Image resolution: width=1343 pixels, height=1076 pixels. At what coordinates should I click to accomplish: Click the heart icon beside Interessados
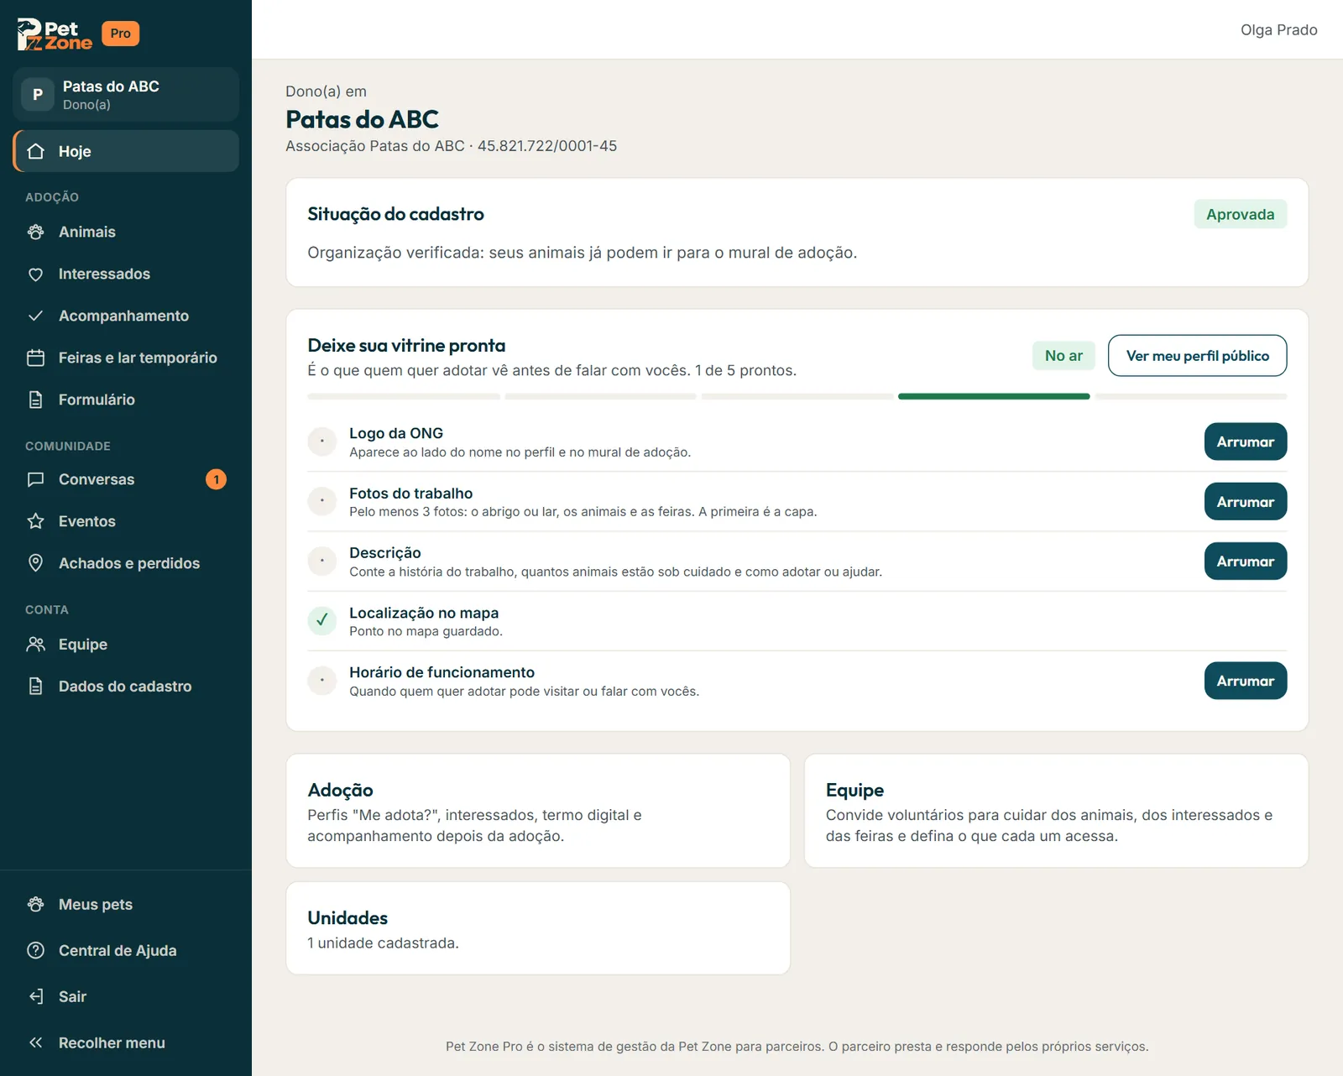pos(35,274)
